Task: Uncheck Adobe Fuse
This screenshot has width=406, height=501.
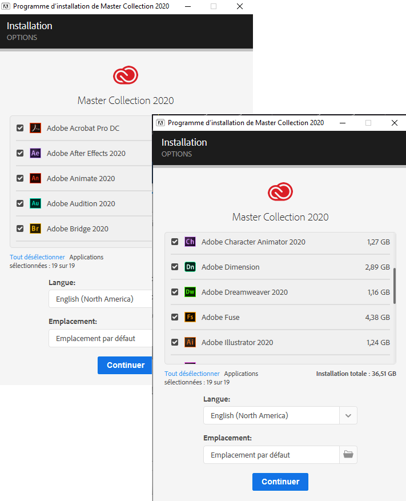Action: click(x=175, y=317)
